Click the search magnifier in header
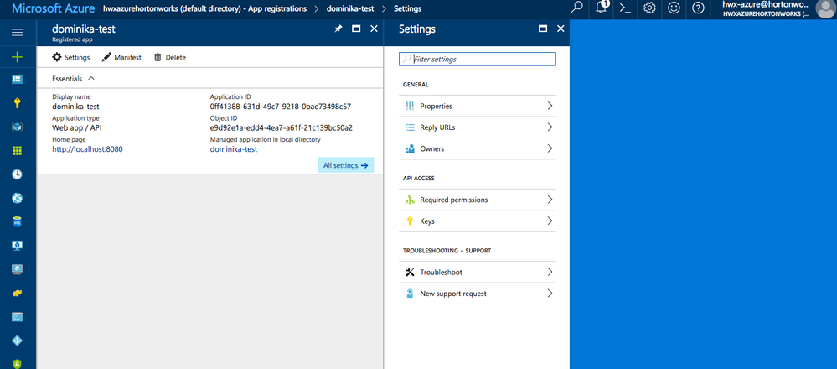Viewport: 837px width, 369px height. pyautogui.click(x=577, y=8)
